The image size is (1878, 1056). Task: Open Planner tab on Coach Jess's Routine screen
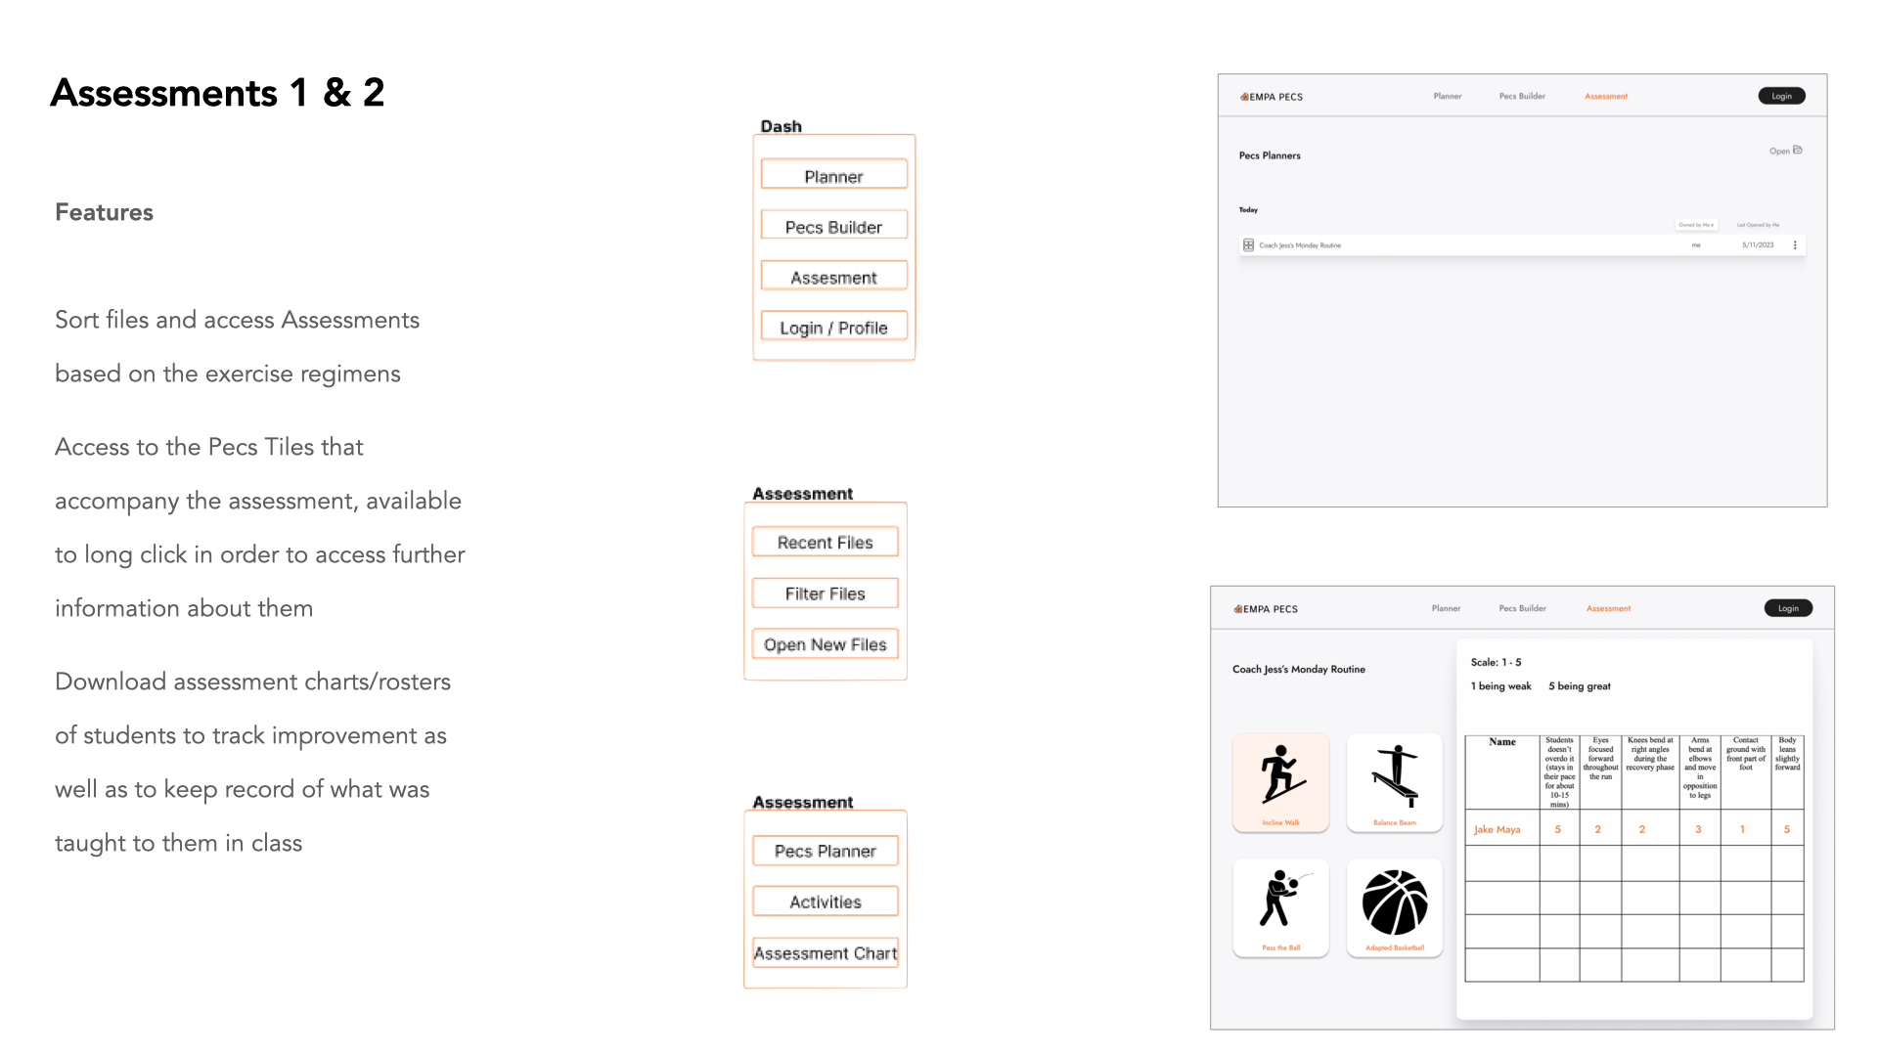coord(1446,608)
